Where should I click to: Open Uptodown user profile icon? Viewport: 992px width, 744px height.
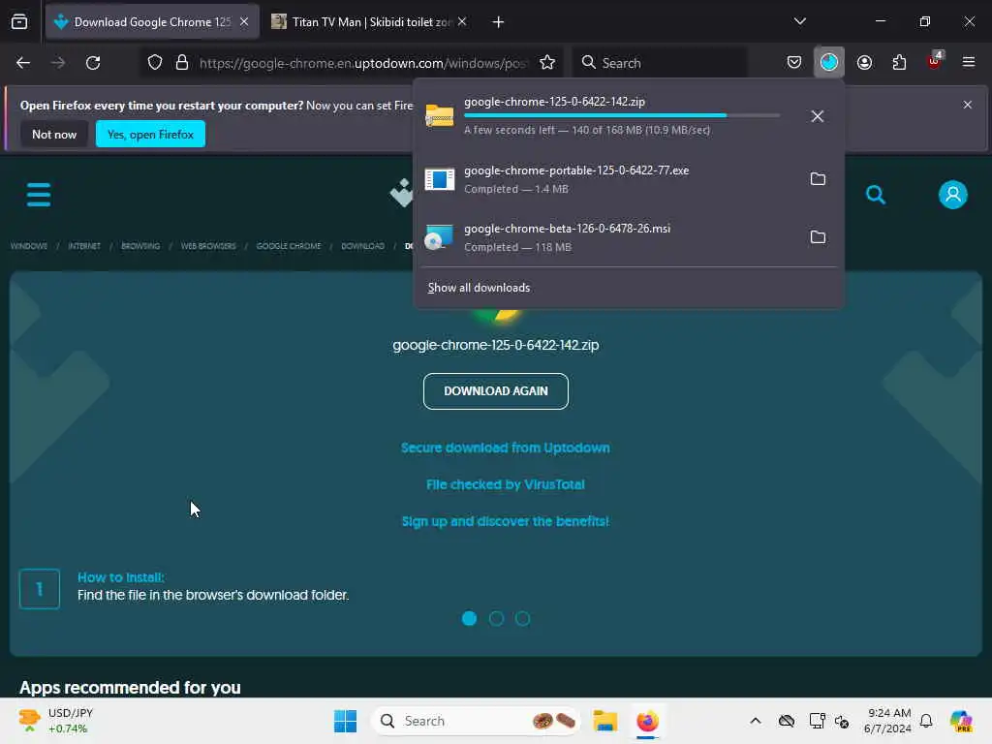point(953,195)
